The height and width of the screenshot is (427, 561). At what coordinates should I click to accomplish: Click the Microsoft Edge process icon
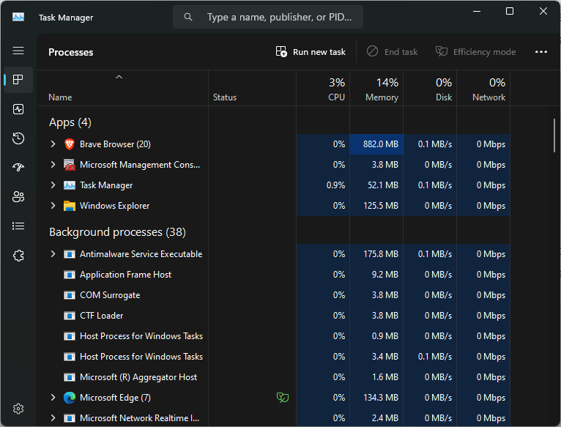tap(70, 398)
